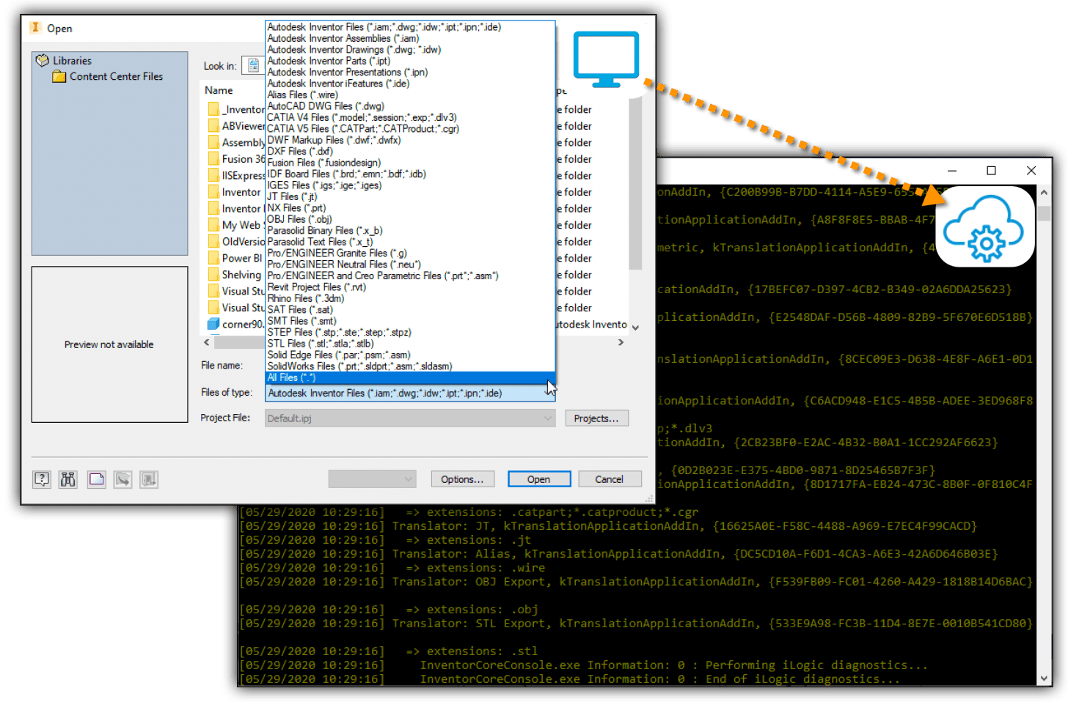Choose JT Files (*.jt) option
Screen dimensions: 1068x702
(x=292, y=196)
